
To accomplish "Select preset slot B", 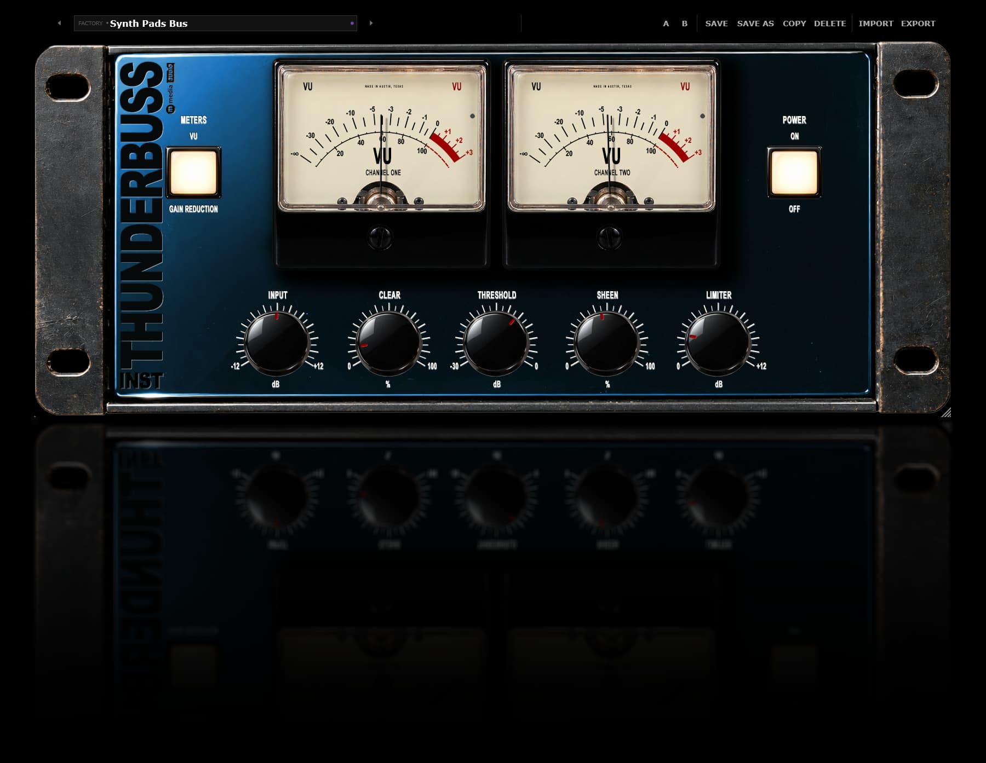I will coord(685,24).
